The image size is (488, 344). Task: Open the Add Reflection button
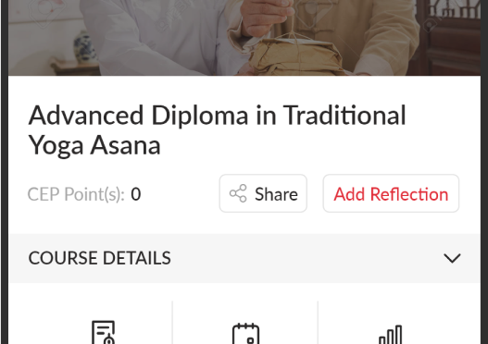(x=391, y=193)
